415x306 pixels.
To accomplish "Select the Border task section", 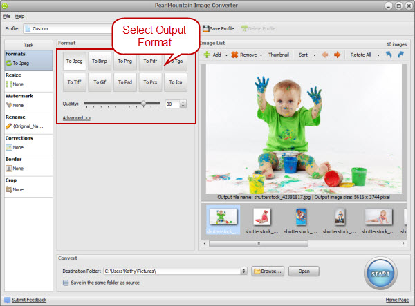I will pyautogui.click(x=28, y=166).
